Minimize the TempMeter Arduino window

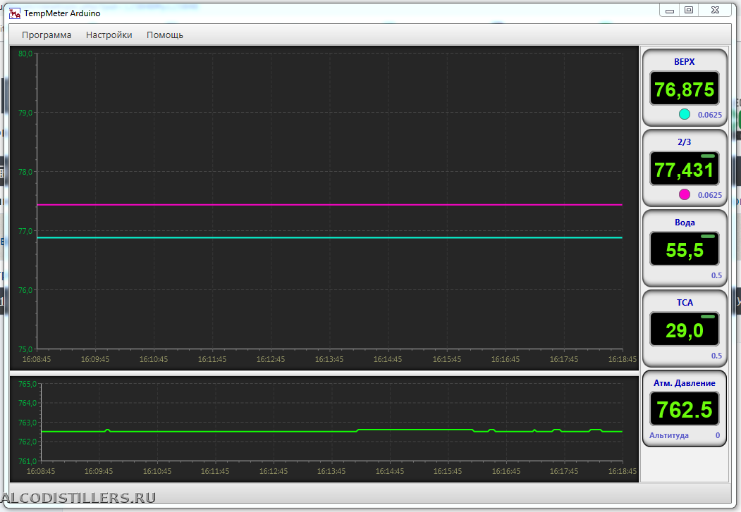[670, 11]
